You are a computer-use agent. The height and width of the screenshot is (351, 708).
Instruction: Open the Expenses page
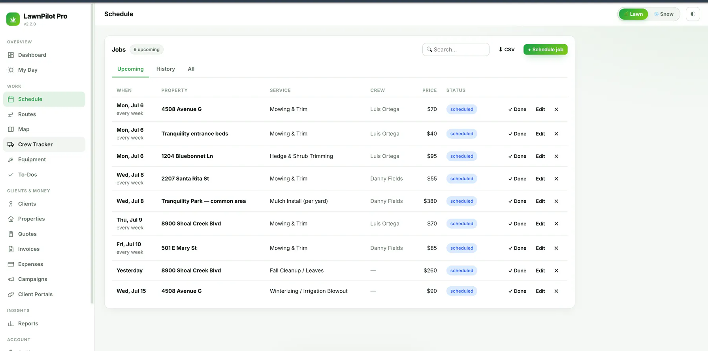click(x=44, y=264)
